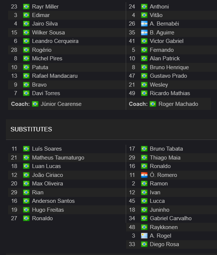Click Paraguay flag beside Ó. Romero
Screen dimensions: 217x255
[144, 175]
